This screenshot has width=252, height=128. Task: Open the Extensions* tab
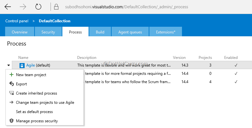point(166,32)
